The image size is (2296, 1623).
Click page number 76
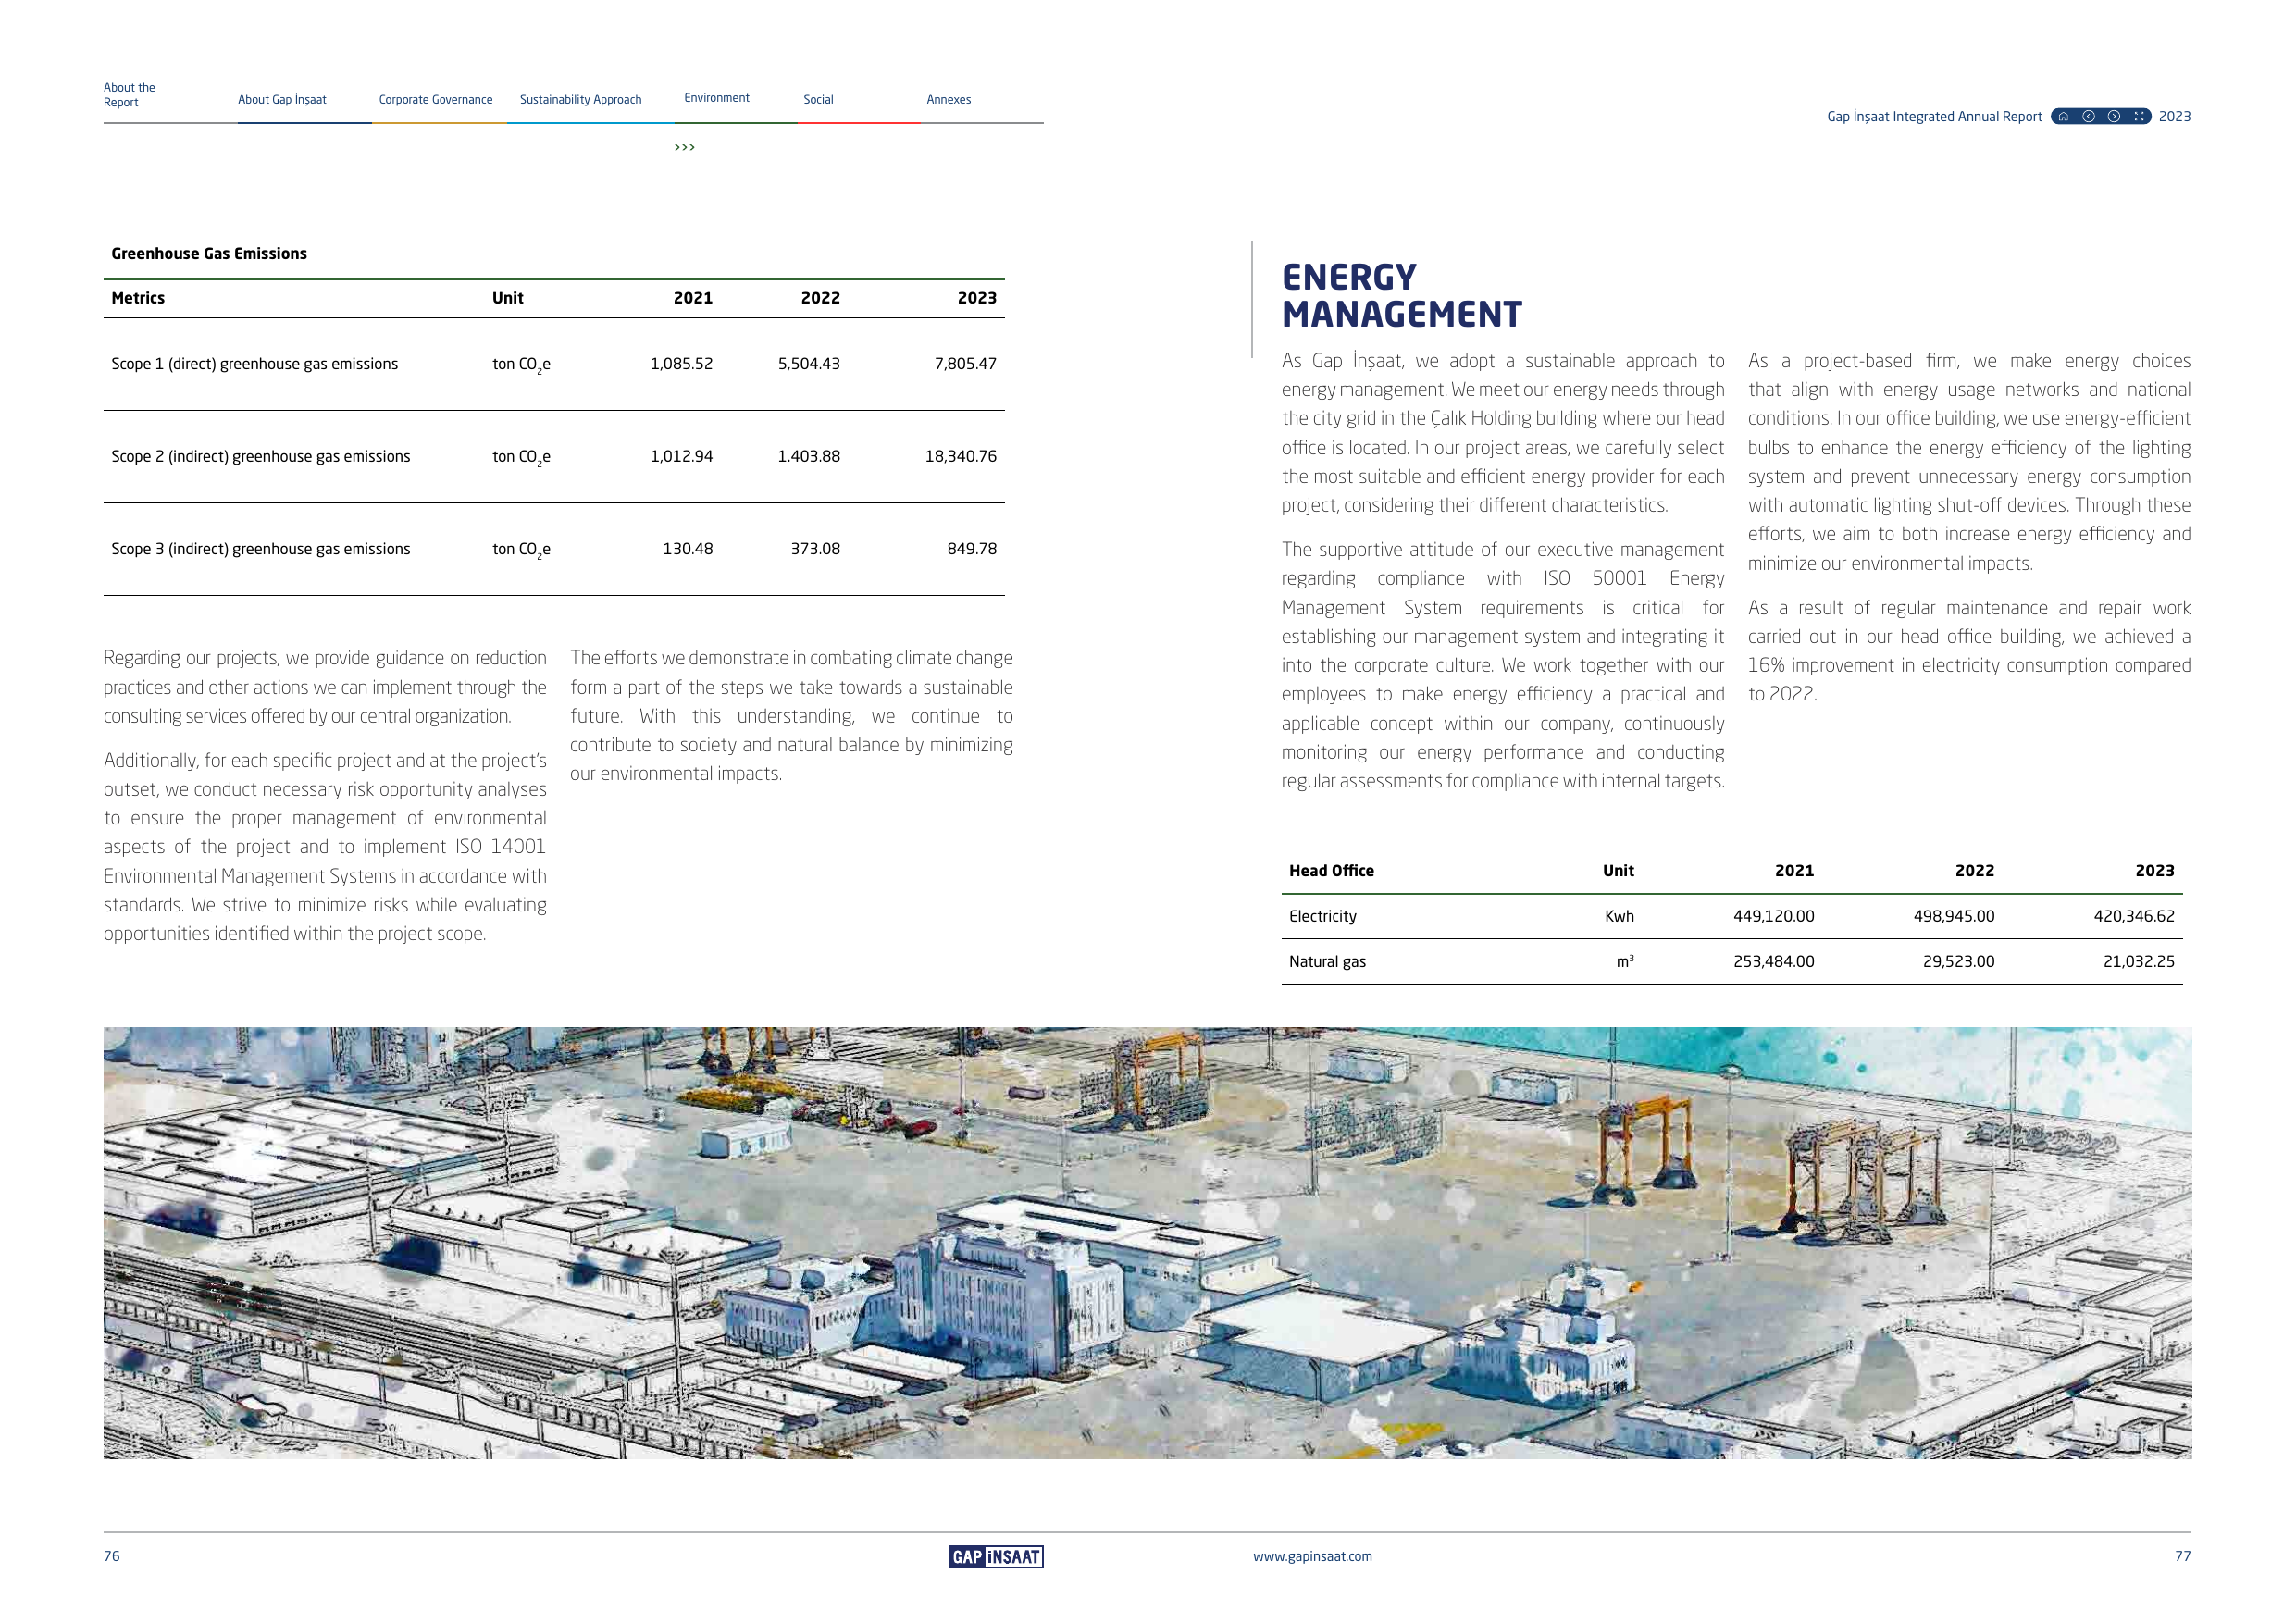coord(111,1555)
